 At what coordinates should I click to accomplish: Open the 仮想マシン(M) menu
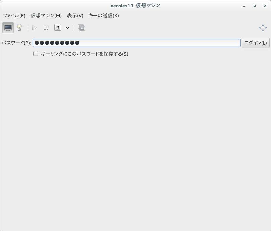pyautogui.click(x=46, y=16)
